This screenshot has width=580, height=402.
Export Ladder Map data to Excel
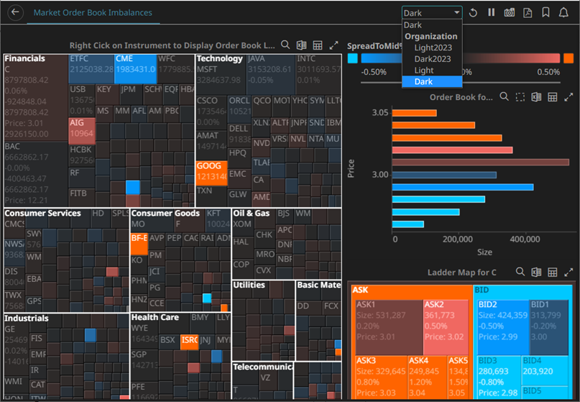pos(536,272)
